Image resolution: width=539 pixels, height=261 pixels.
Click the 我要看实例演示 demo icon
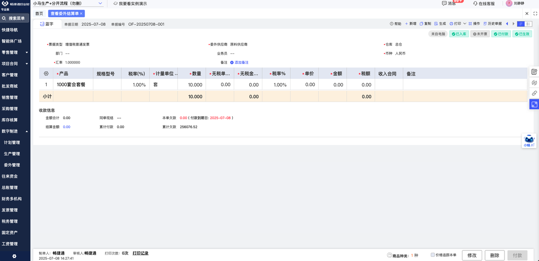(115, 3)
